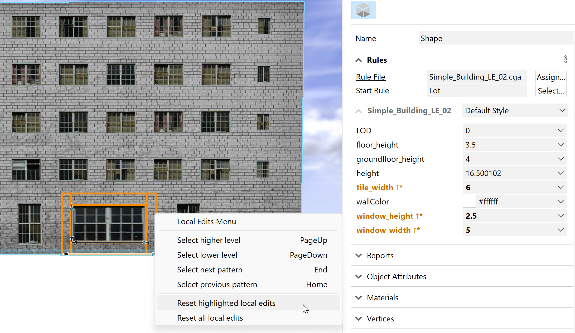
Task: Collapse the Simple_Building_LE_02 attributes group
Action: pyautogui.click(x=359, y=111)
